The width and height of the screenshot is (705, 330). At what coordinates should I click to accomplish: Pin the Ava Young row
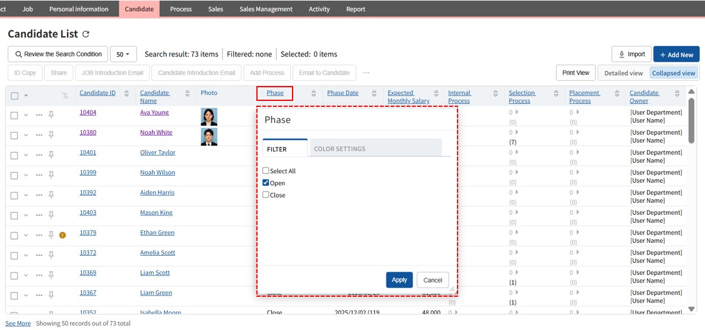(x=51, y=115)
